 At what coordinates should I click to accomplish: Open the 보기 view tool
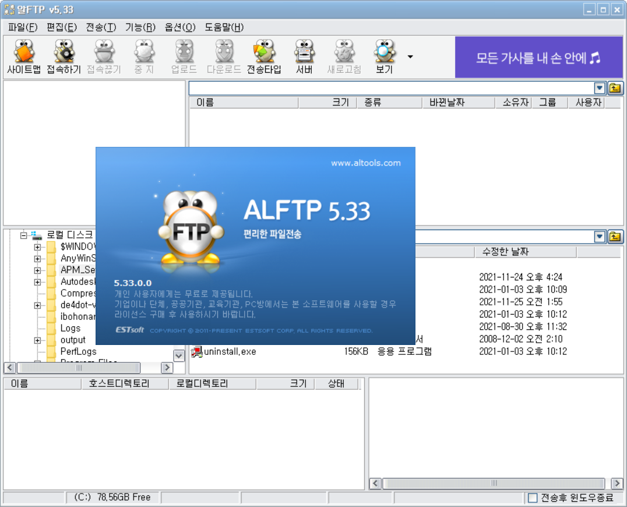pos(384,57)
